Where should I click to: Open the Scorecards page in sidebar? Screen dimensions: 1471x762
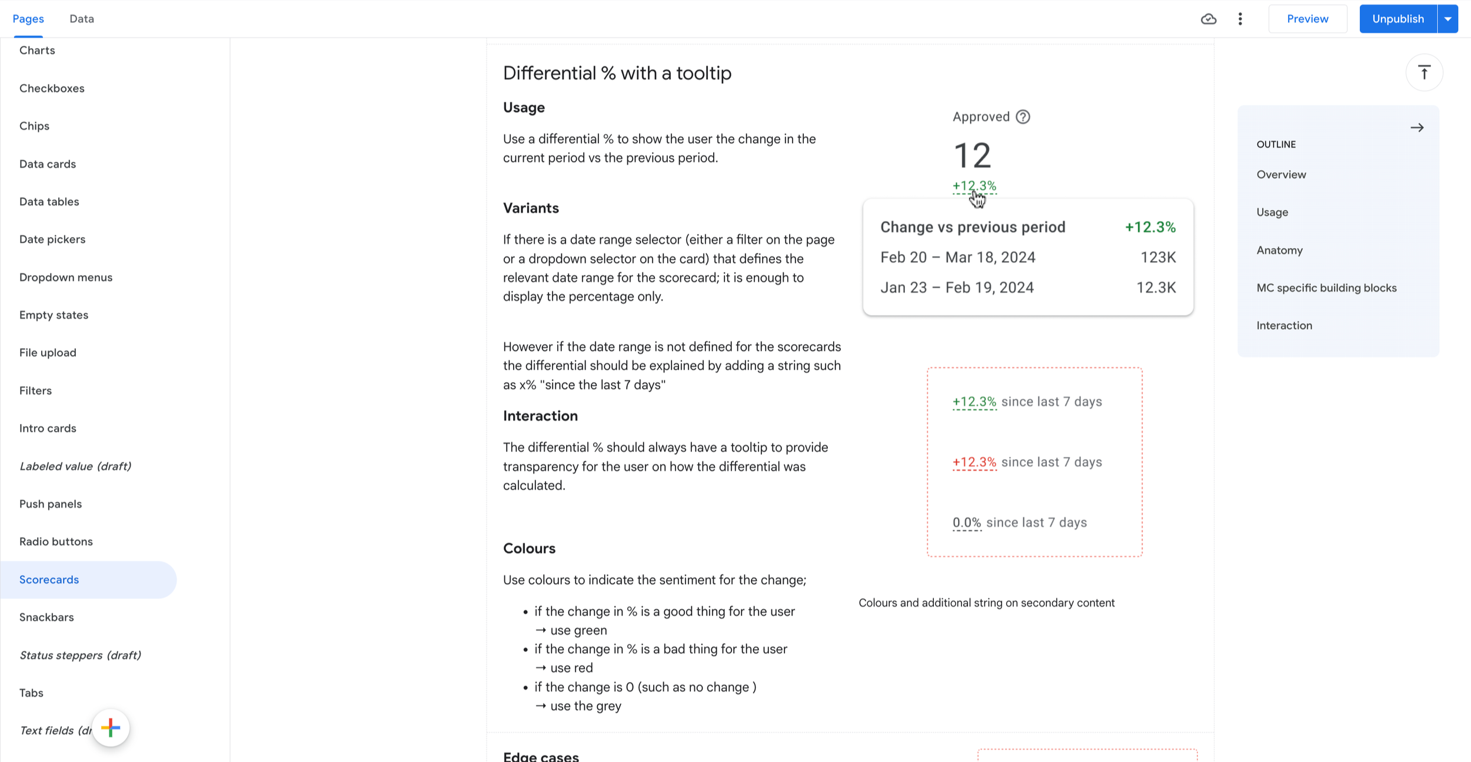(x=49, y=580)
